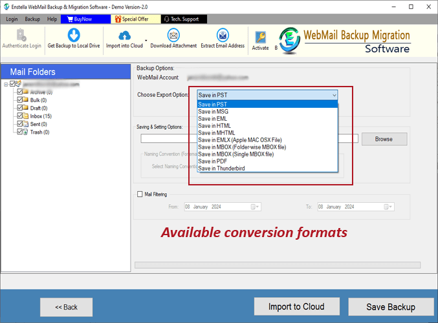Click the Authenticate Login toolbar icon
The image size is (438, 323).
click(x=21, y=35)
